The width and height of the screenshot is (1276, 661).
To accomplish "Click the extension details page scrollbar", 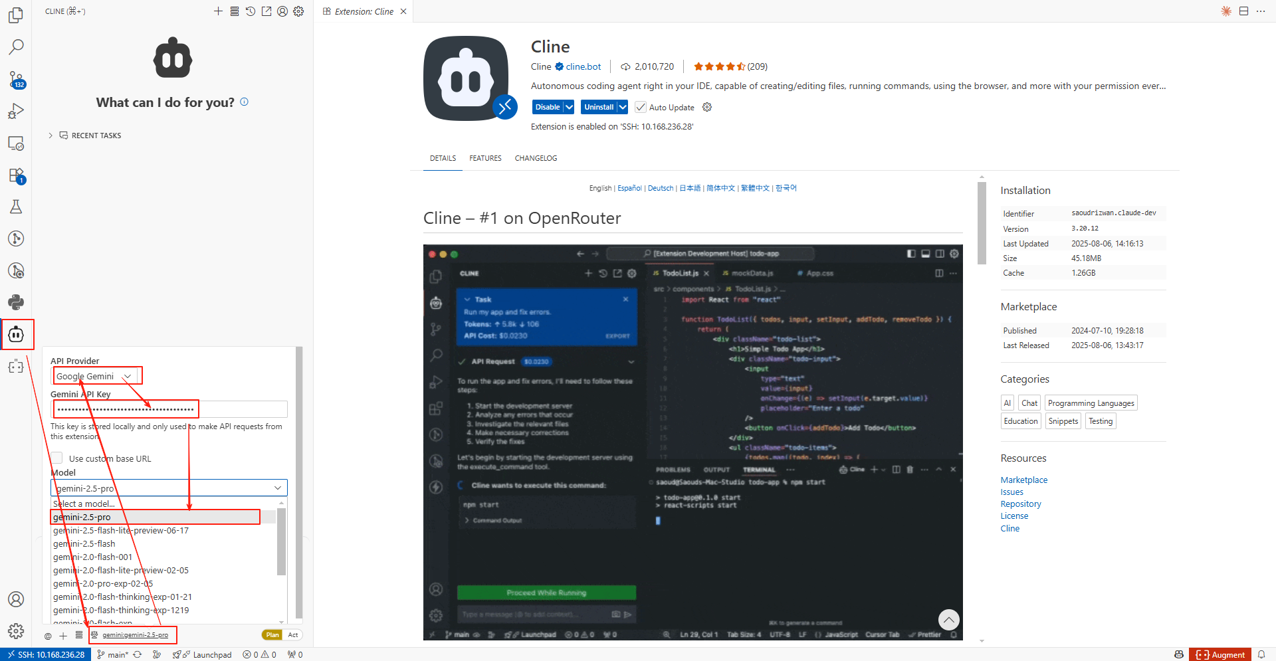I will pyautogui.click(x=982, y=223).
